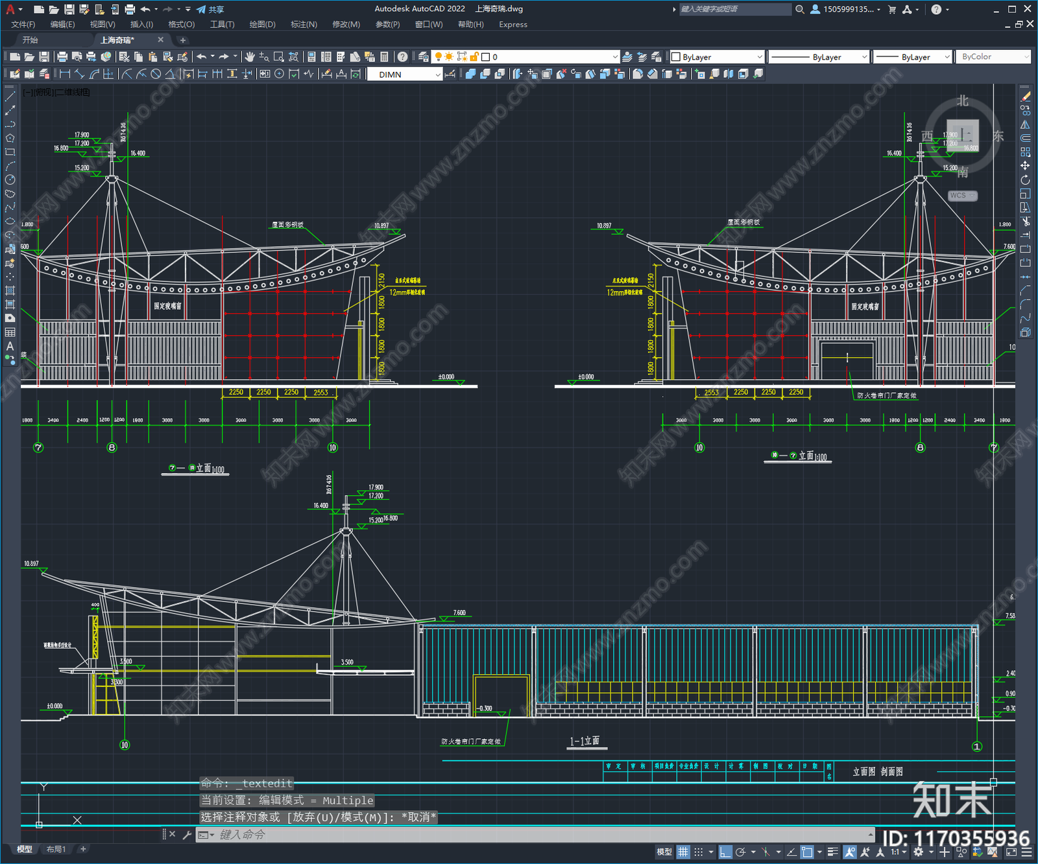Click the white ByLayer color swatch
This screenshot has height=864, width=1038.
(x=676, y=57)
